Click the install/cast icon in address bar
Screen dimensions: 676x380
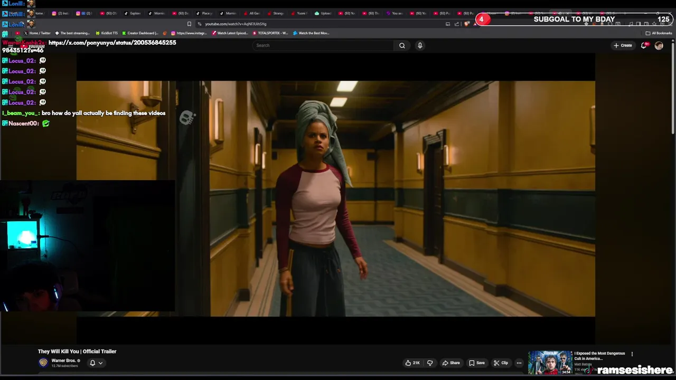(448, 24)
